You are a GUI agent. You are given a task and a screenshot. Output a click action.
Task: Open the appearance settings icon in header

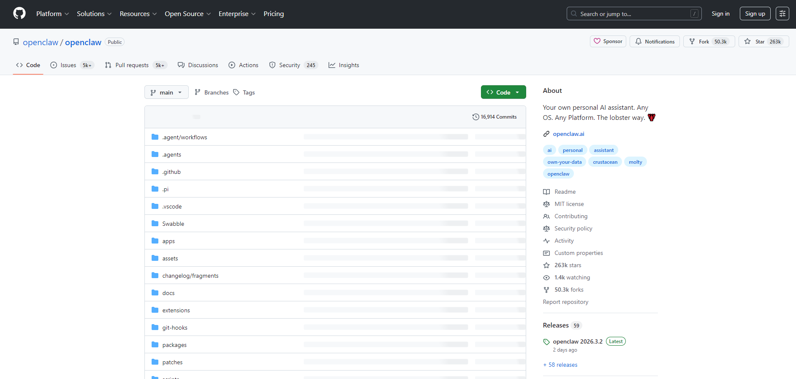click(x=782, y=14)
